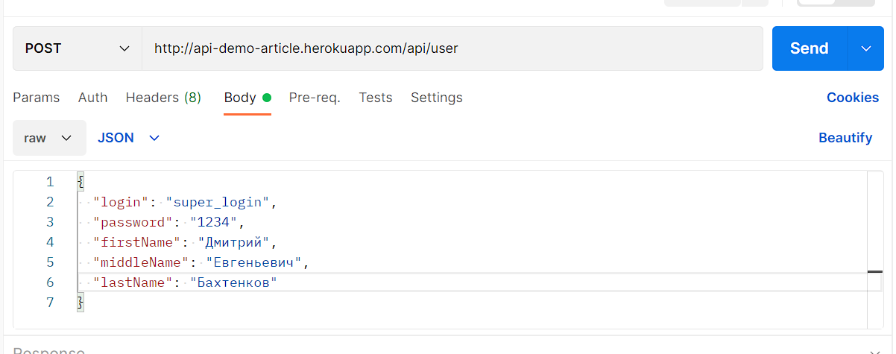Open the Cookies link
The height and width of the screenshot is (354, 896).
(852, 98)
